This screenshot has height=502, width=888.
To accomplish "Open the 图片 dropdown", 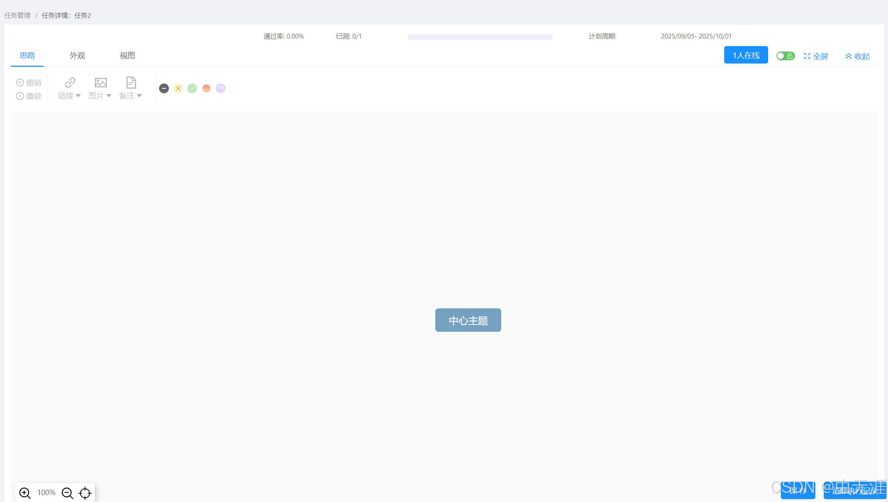I will (100, 95).
